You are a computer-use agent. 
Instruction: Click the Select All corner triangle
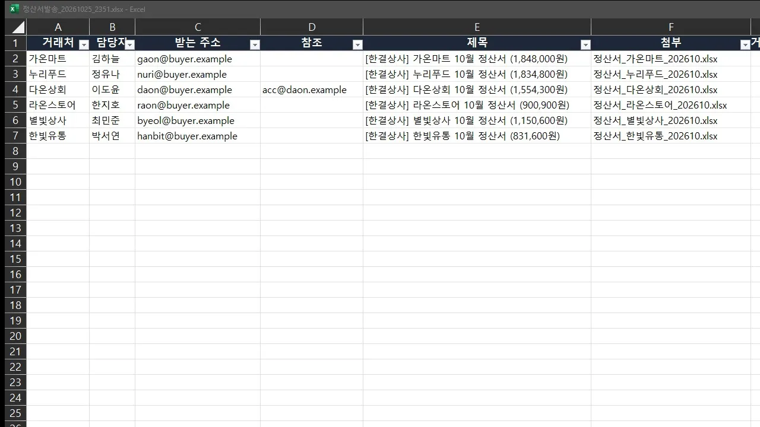(18, 27)
